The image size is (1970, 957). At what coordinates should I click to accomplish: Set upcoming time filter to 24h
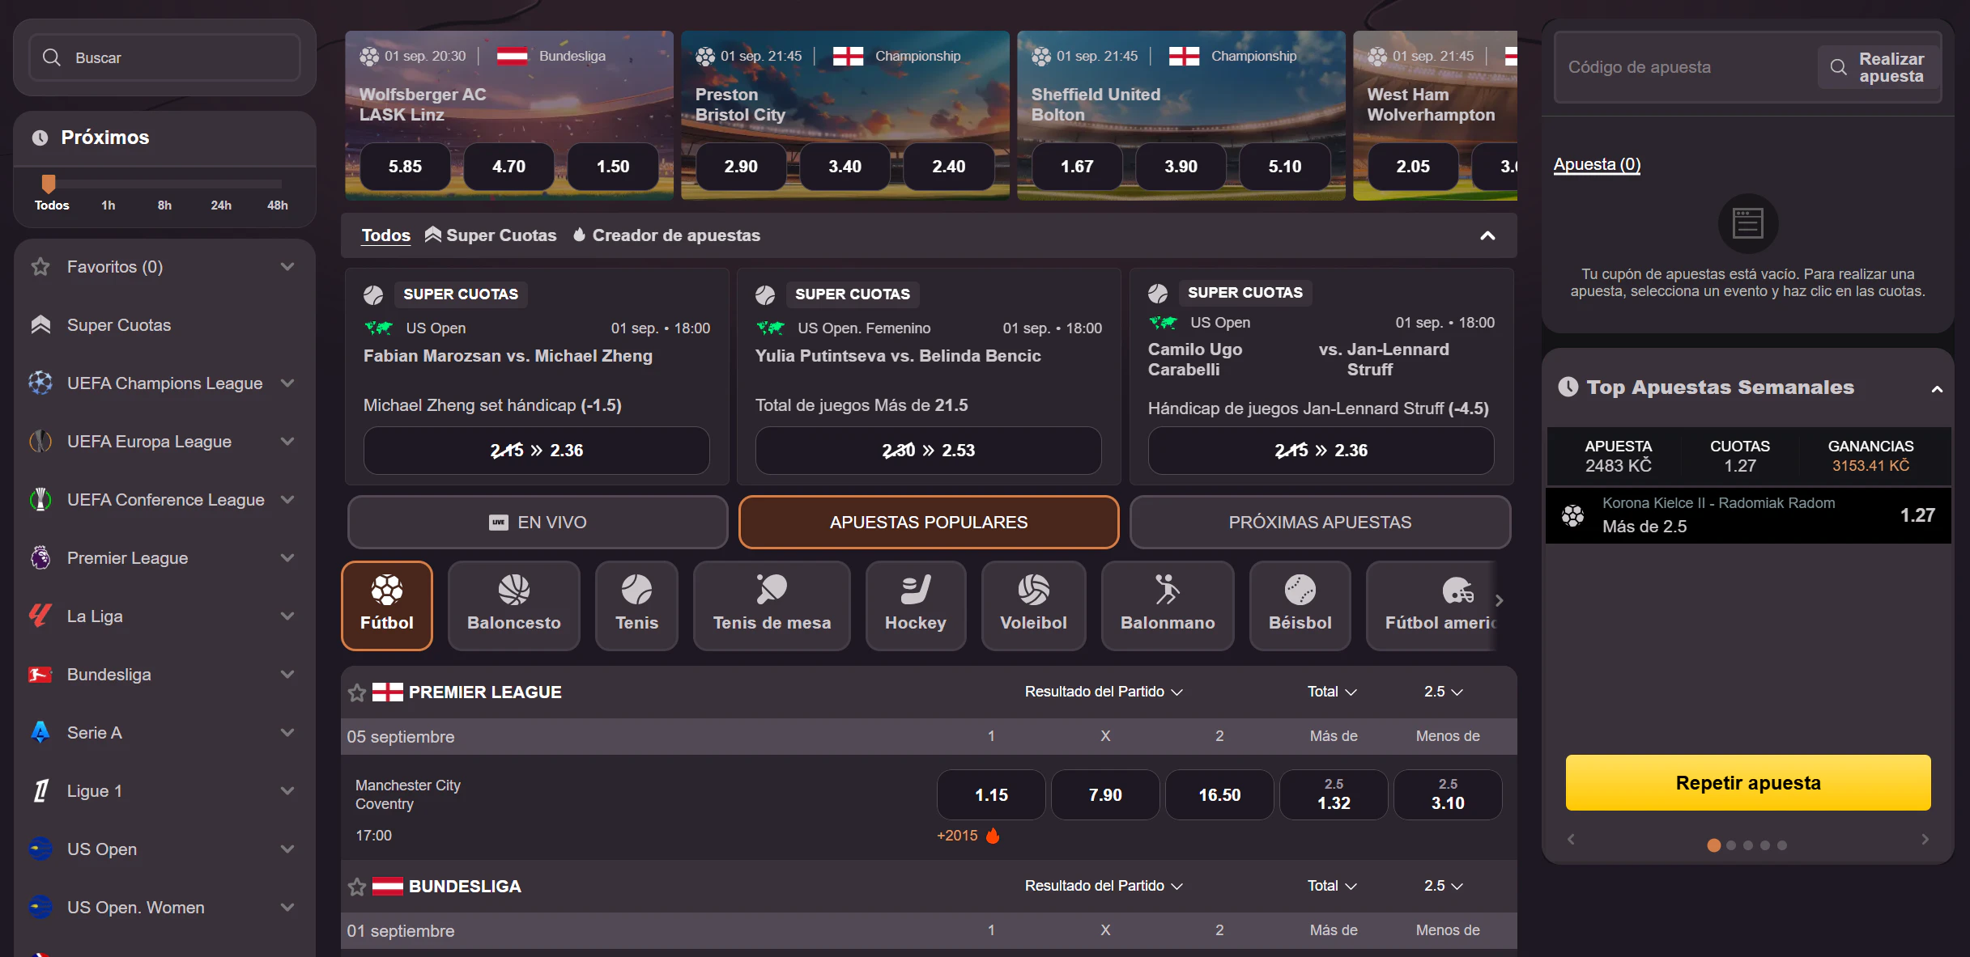221,205
